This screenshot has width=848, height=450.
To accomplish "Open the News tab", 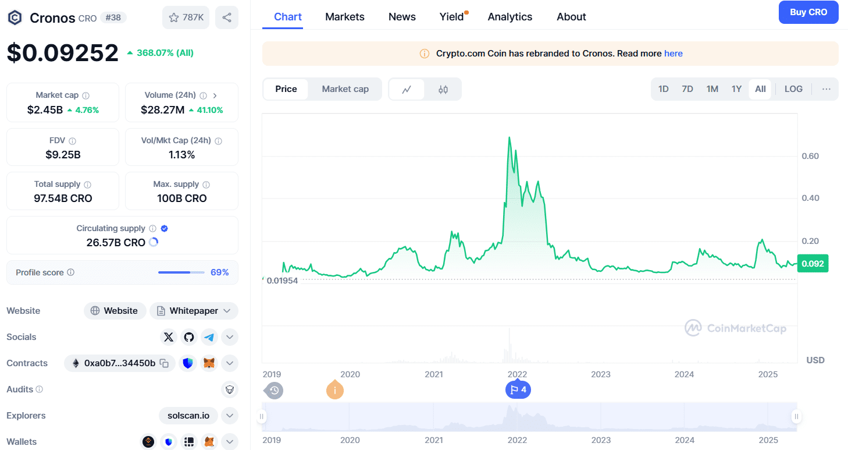I will (x=402, y=17).
